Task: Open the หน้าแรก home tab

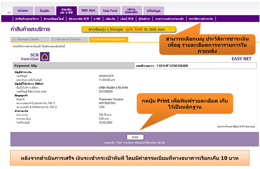Action: (x=23, y=11)
